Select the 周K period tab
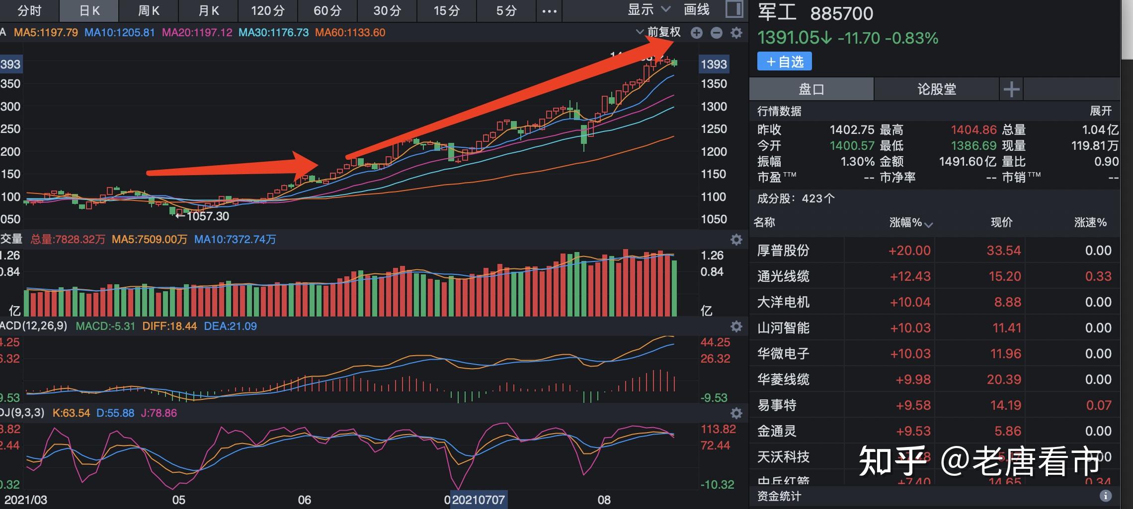 point(149,11)
